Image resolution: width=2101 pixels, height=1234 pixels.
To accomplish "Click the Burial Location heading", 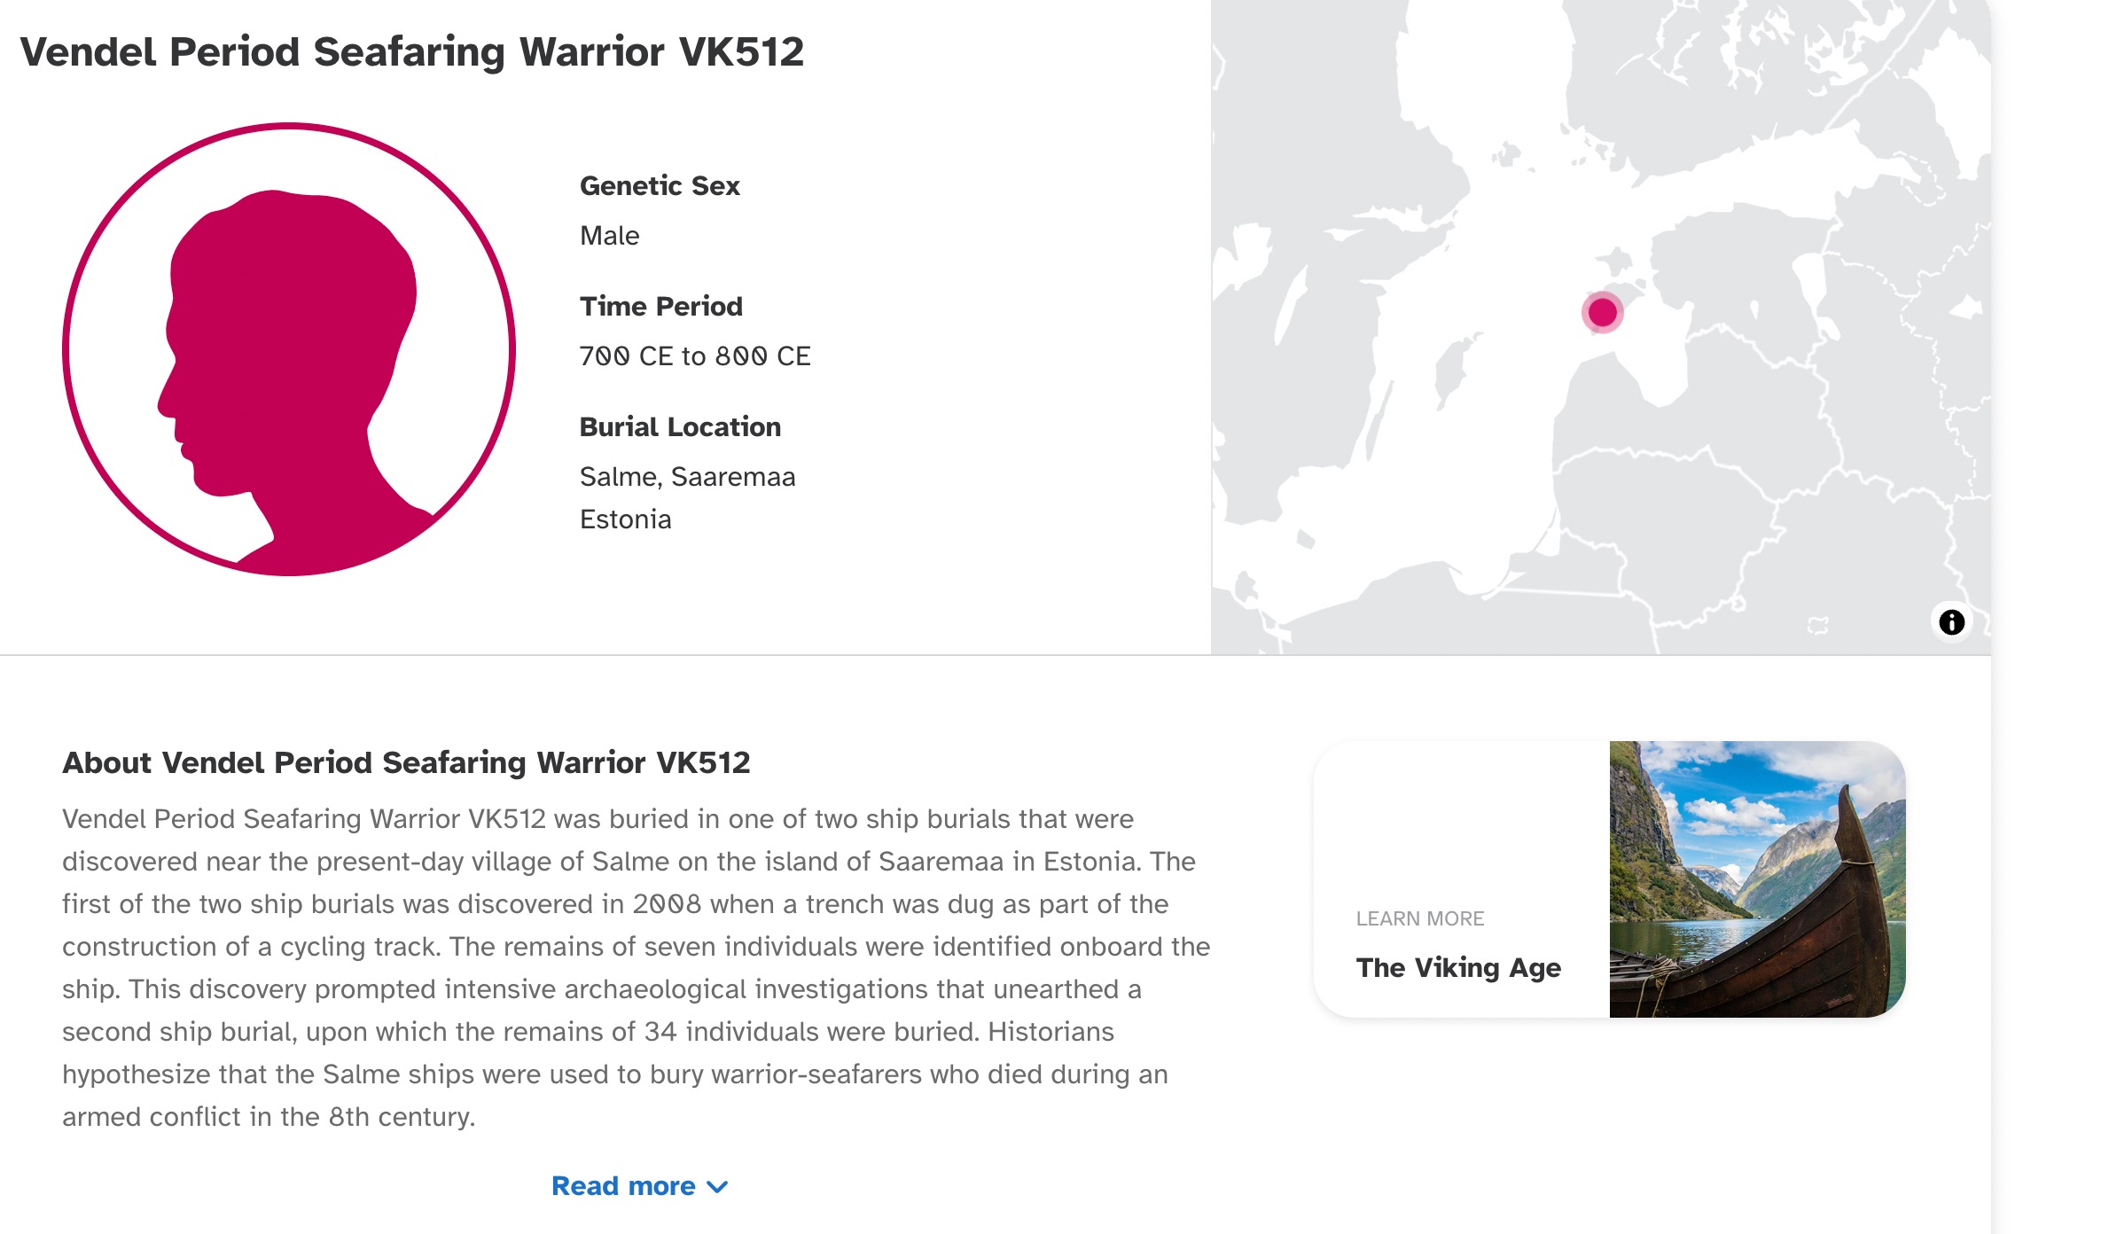I will (680, 427).
